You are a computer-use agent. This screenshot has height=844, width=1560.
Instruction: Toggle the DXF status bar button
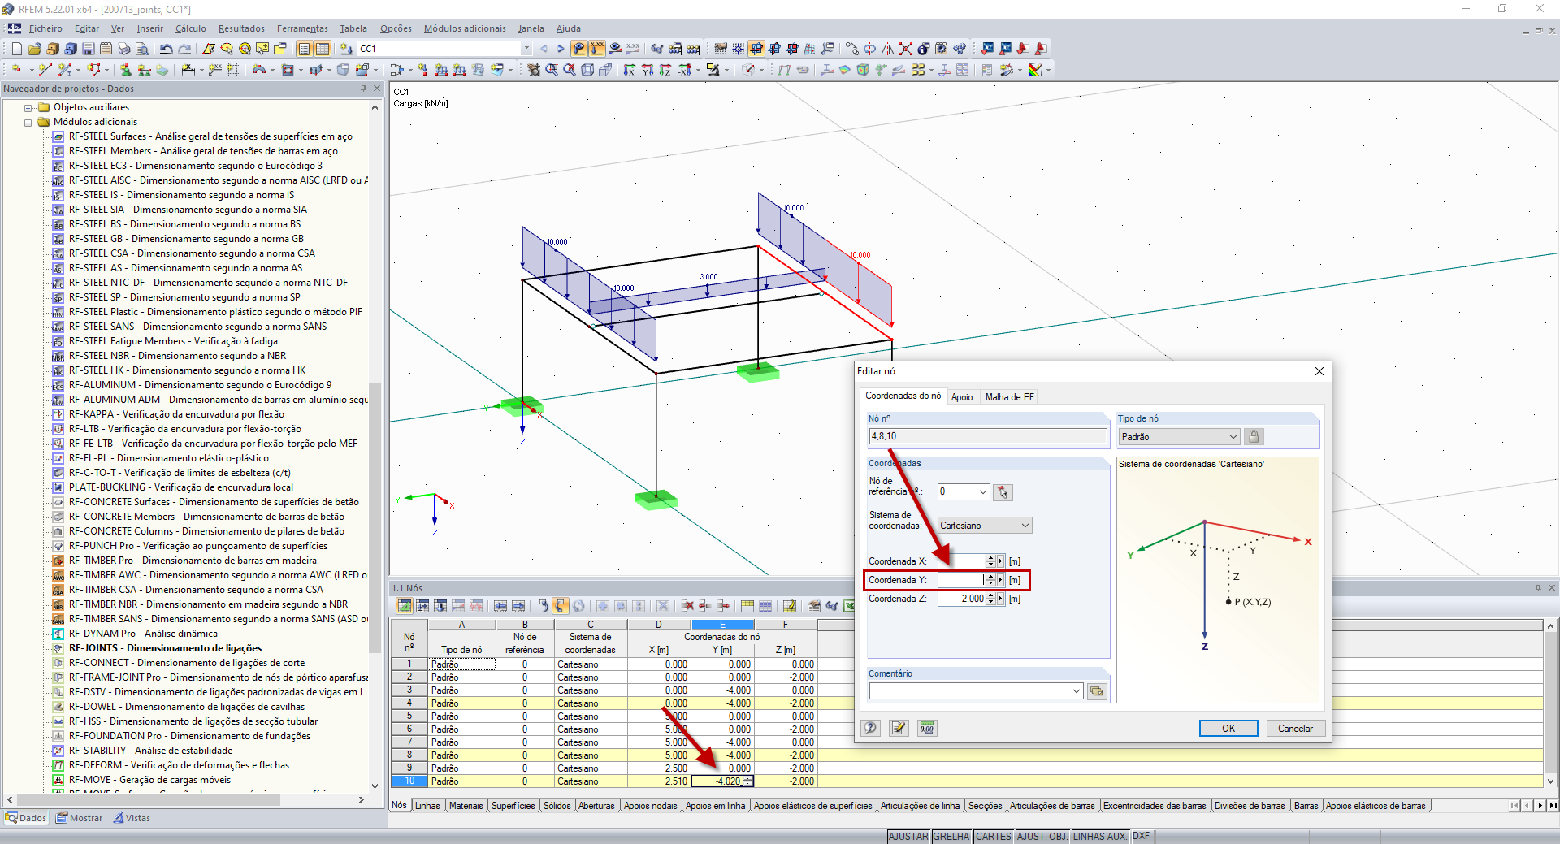[1142, 836]
